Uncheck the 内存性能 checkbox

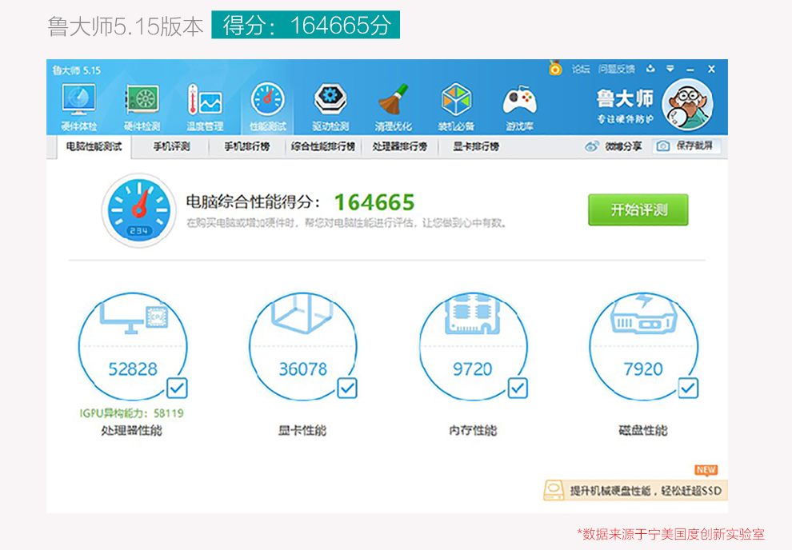coord(518,388)
